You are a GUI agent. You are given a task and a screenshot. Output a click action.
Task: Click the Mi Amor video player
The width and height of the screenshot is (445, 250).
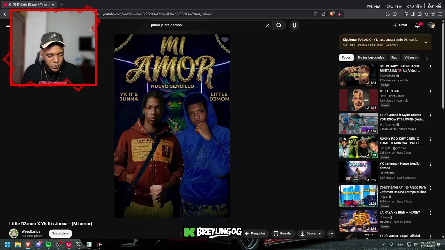pos(172,126)
